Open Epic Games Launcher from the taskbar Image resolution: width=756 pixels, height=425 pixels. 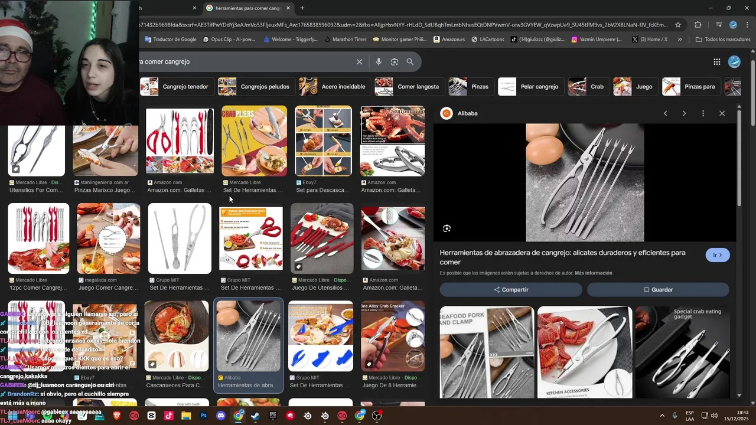(273, 416)
